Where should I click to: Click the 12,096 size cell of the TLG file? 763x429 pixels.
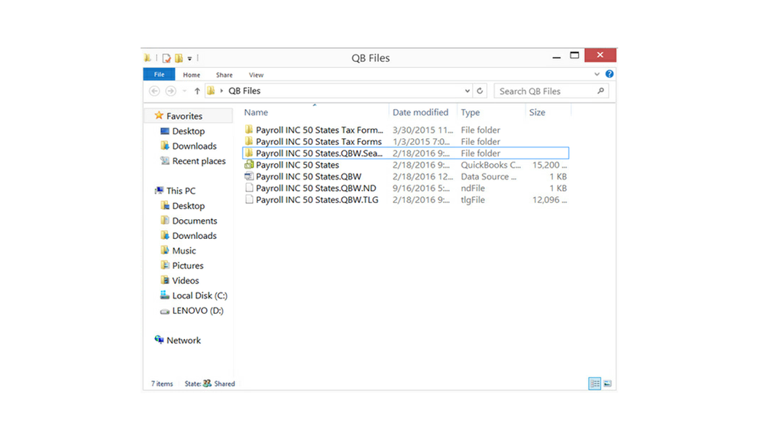coord(549,200)
